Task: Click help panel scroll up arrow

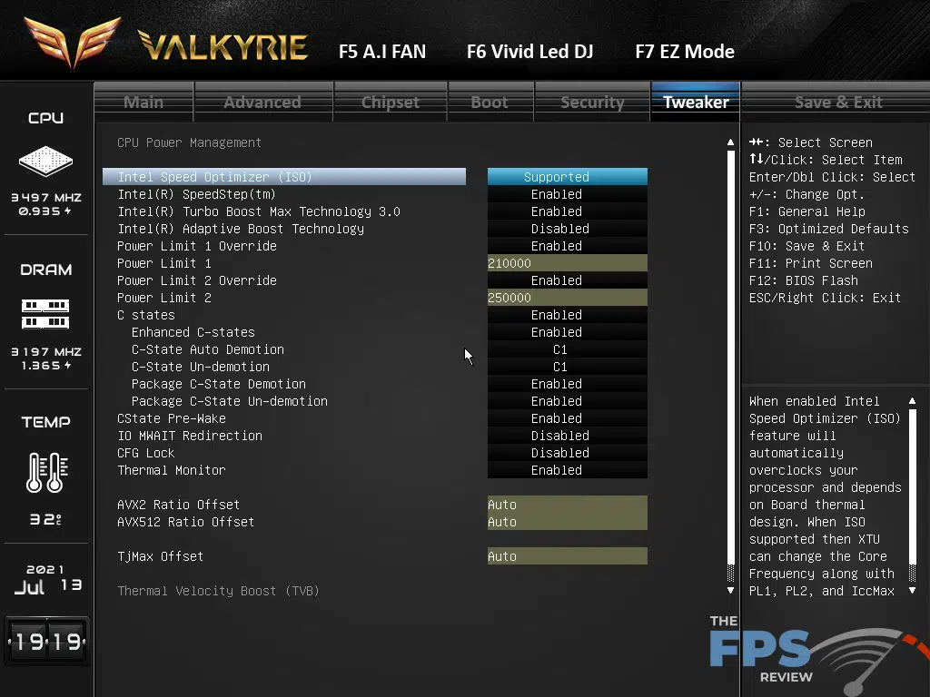Action: click(x=912, y=401)
